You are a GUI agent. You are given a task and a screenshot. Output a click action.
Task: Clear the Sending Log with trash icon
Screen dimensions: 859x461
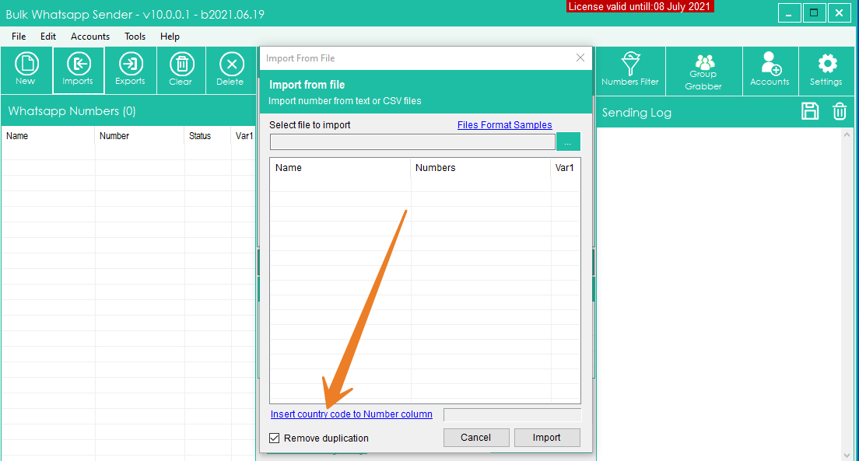coord(840,111)
